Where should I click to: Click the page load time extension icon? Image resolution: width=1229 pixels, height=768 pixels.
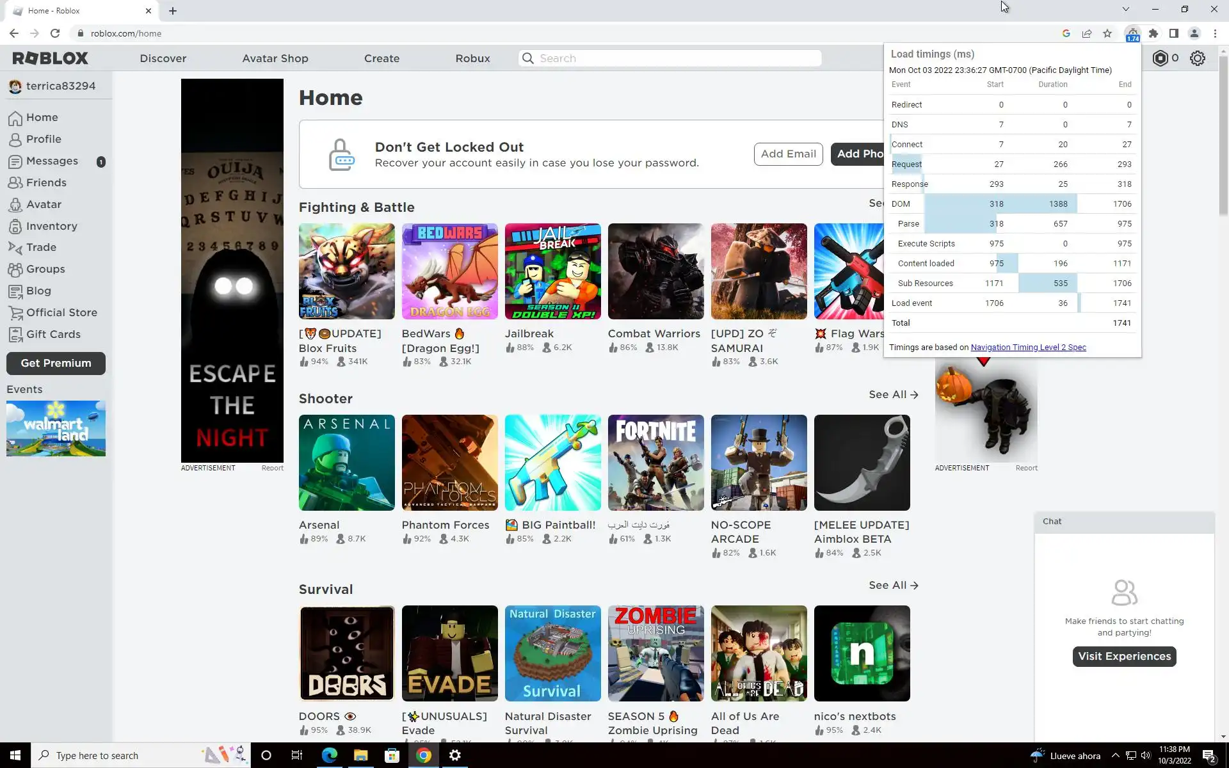1132,34
